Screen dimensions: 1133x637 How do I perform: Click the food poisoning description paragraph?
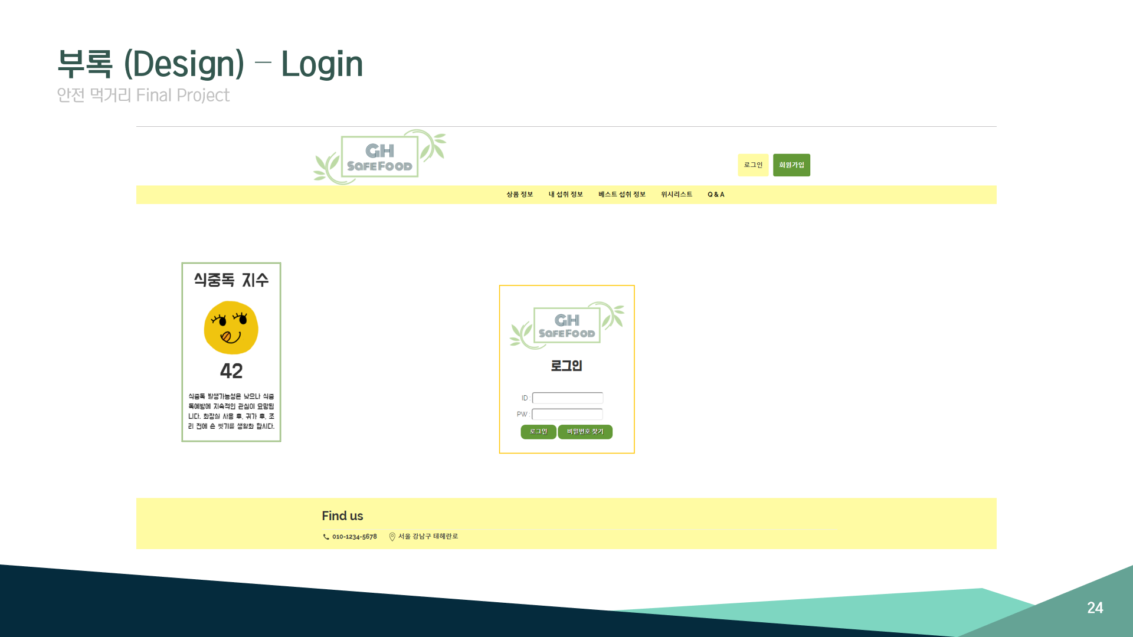click(x=231, y=411)
